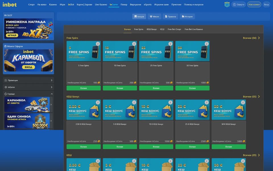Click the Нов клиент button

tap(254, 5)
